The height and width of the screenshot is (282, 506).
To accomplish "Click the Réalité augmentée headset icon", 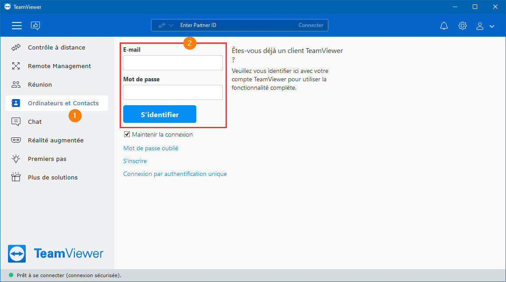I will click(x=16, y=140).
